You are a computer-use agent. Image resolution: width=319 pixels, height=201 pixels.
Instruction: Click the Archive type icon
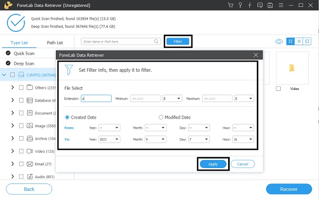coord(30,139)
